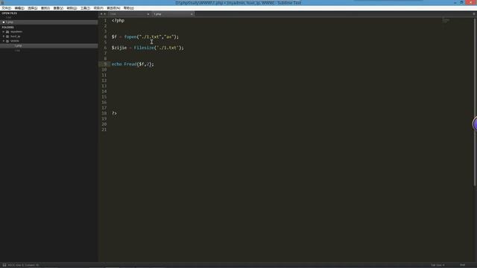
Task: Open the 查找 (Find) menu
Action: (45, 8)
